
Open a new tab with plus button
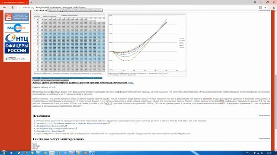pos(31,2)
